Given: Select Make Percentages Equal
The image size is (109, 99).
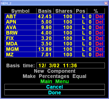Looking at the screenshot, I should (54, 76).
